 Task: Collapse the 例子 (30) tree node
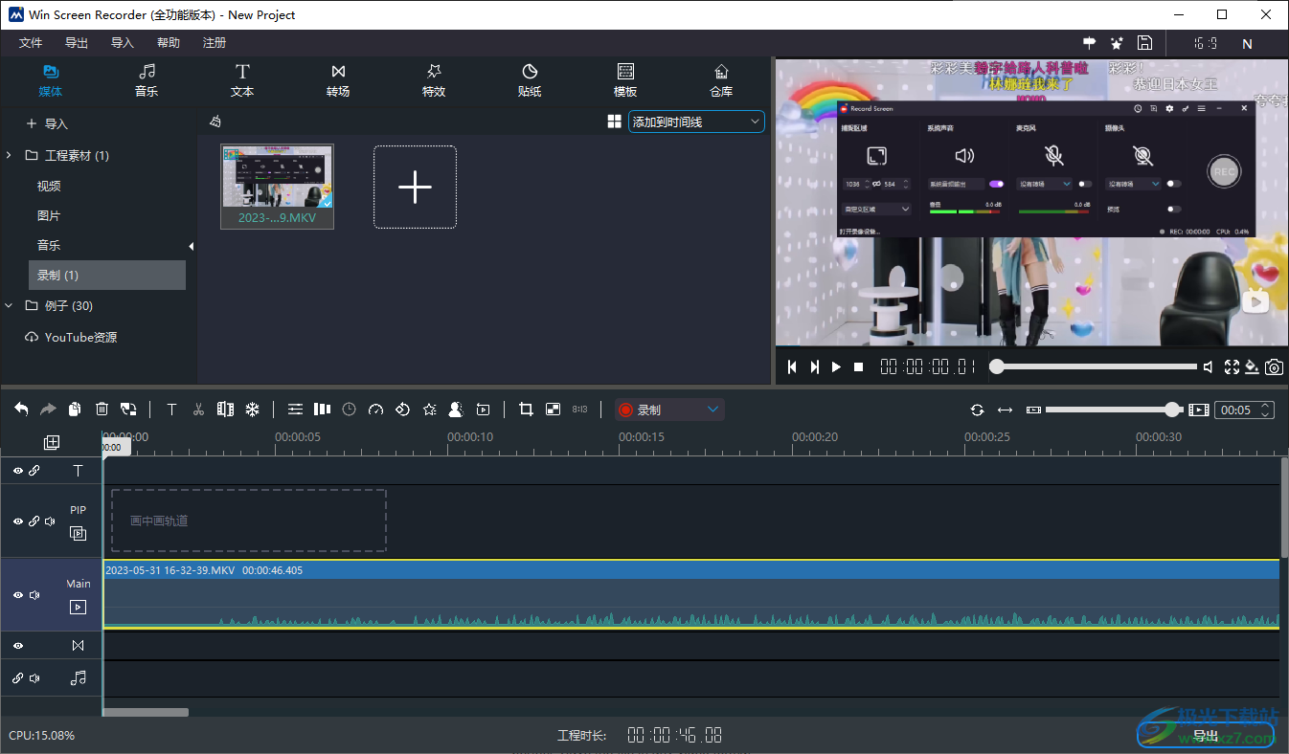point(9,306)
